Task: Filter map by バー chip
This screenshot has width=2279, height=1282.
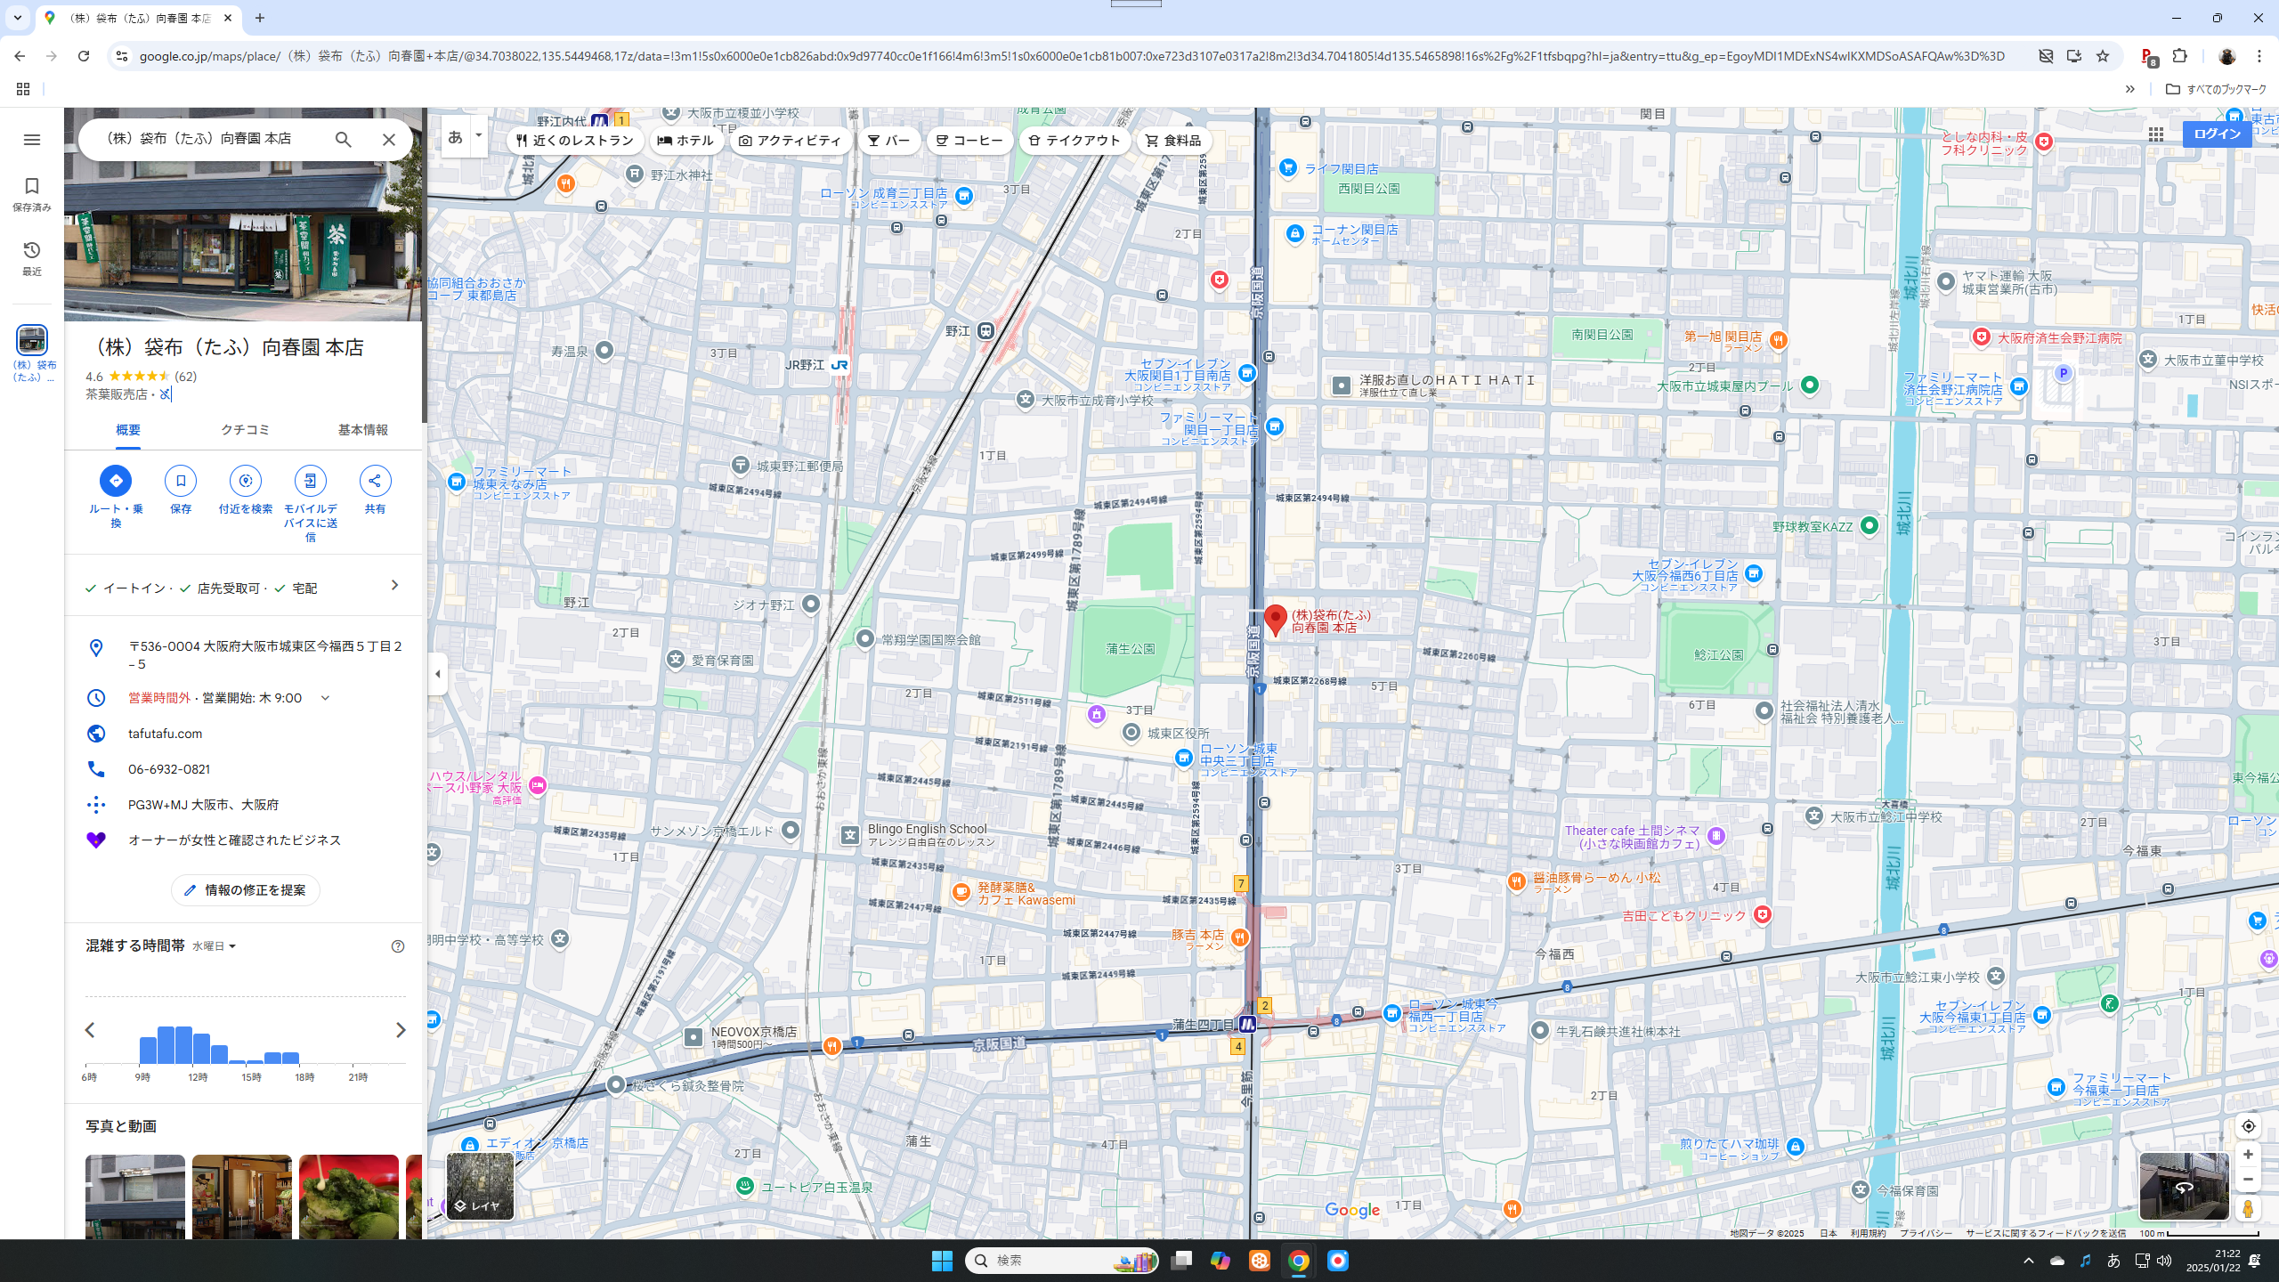Action: click(x=888, y=141)
